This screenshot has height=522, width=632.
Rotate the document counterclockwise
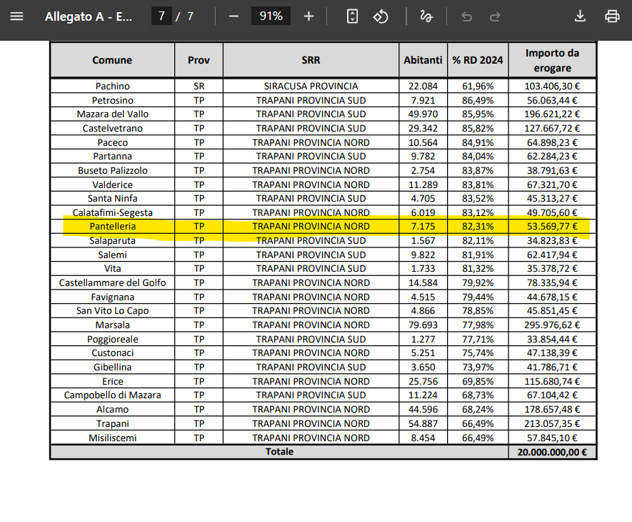(381, 16)
